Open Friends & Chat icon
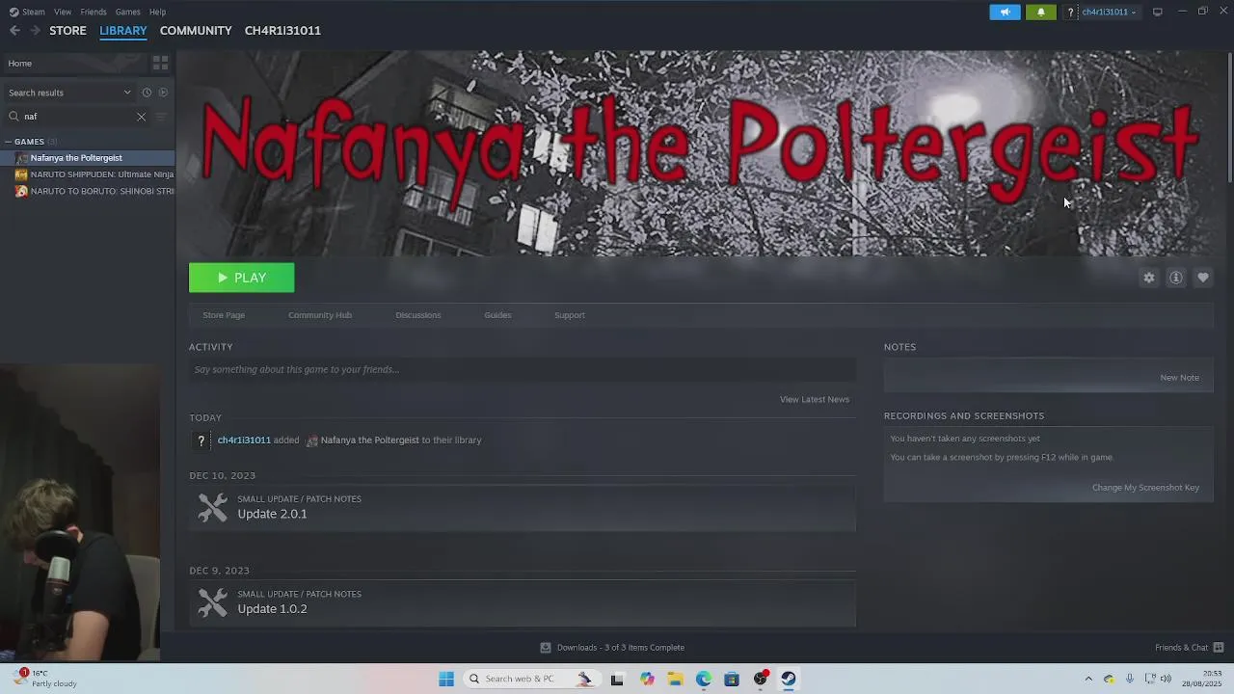The width and height of the screenshot is (1234, 694). tap(1219, 648)
